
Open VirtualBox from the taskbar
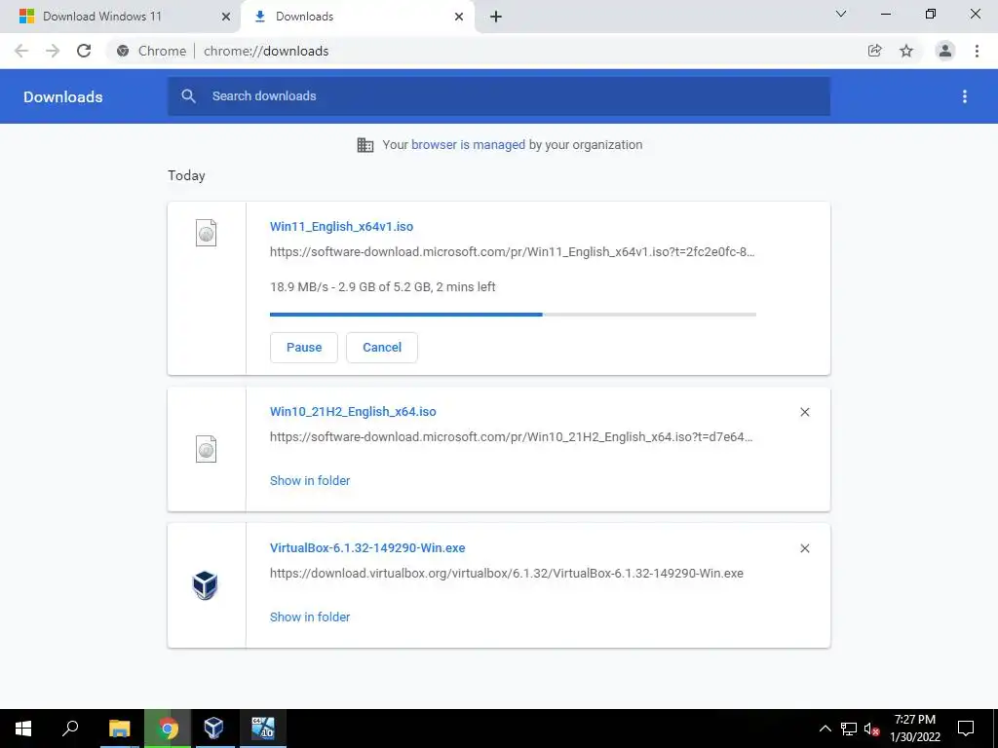pyautogui.click(x=213, y=729)
